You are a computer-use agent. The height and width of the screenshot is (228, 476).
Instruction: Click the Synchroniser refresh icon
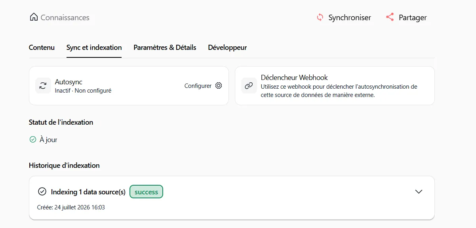(320, 17)
